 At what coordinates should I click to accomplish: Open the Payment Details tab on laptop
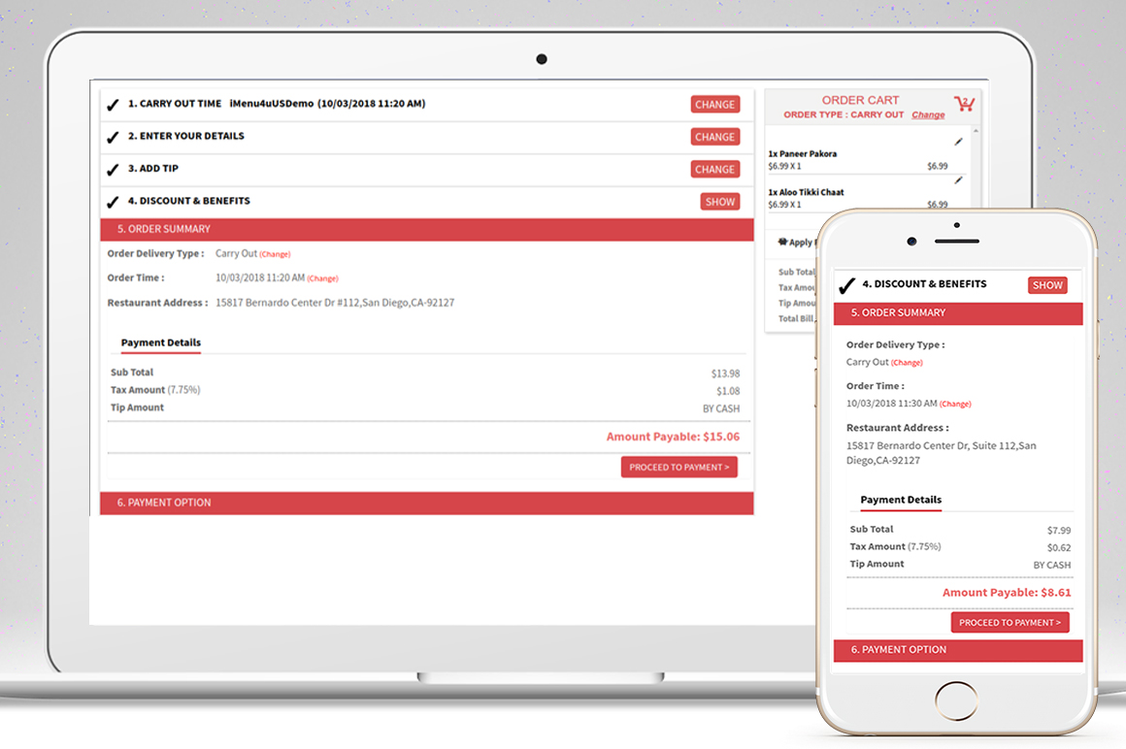[x=160, y=342]
